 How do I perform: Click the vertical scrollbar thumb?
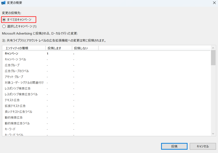pyautogui.click(x=213, y=58)
